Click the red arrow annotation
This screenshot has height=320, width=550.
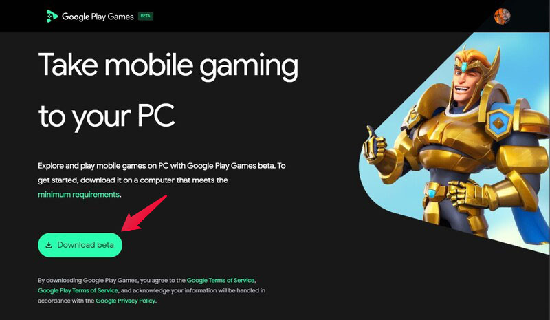click(144, 213)
